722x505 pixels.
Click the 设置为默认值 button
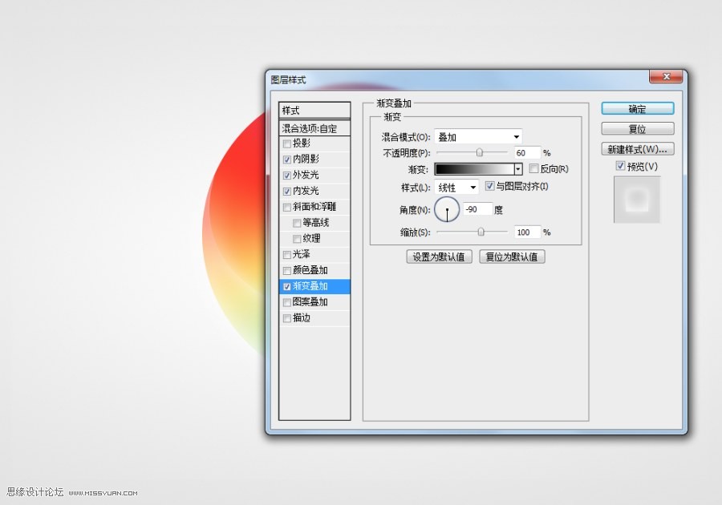(439, 257)
